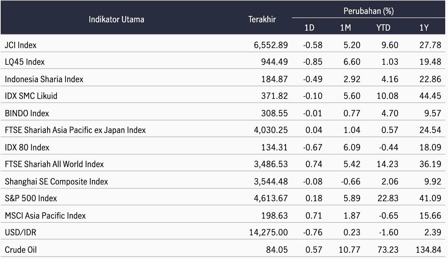Select FTSE Shariah Asia Pacific ex Japan Index

tap(75, 130)
